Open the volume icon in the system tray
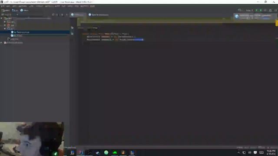 point(250,153)
